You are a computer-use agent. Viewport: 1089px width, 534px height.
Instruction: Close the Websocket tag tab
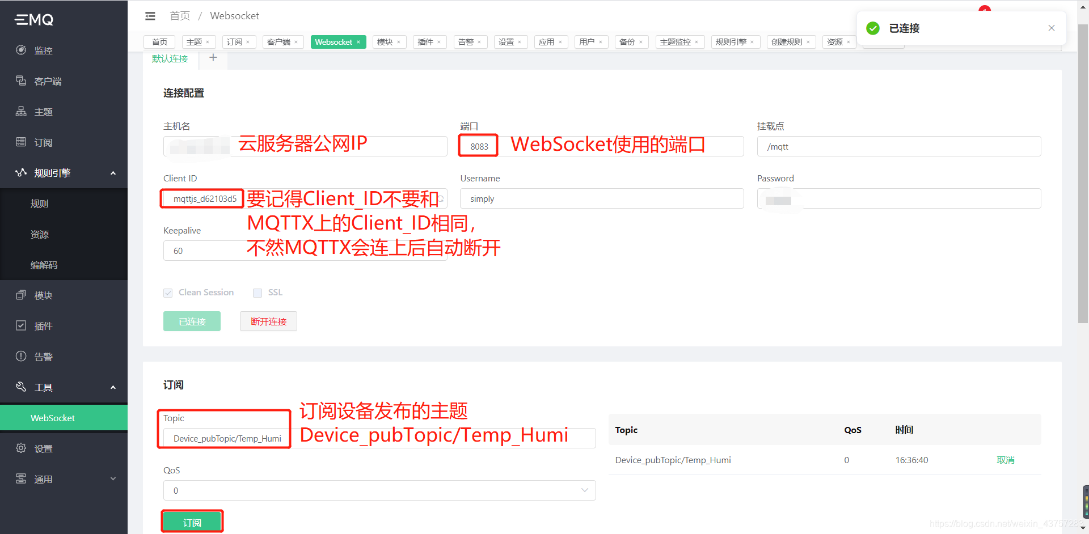[358, 42]
